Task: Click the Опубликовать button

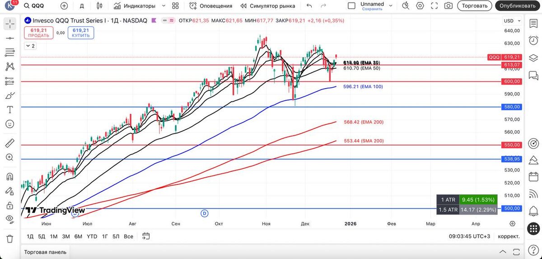Action: (519, 6)
